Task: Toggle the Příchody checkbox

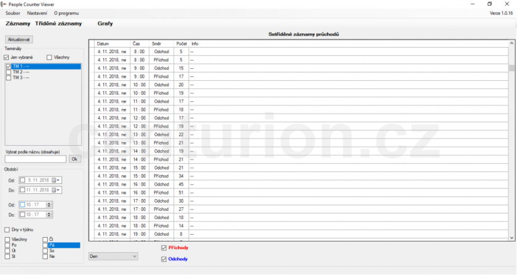Action: (164, 248)
